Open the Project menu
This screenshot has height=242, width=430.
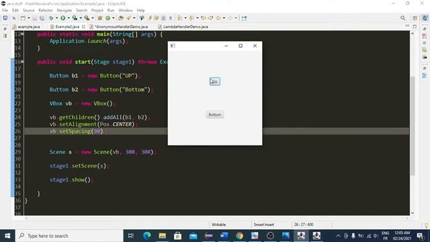[97, 10]
